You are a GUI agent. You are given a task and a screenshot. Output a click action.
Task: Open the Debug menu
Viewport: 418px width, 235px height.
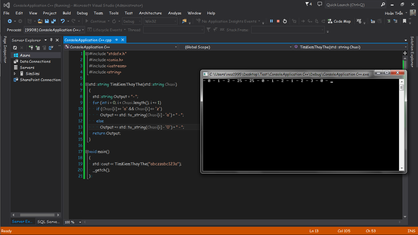[x=82, y=13]
